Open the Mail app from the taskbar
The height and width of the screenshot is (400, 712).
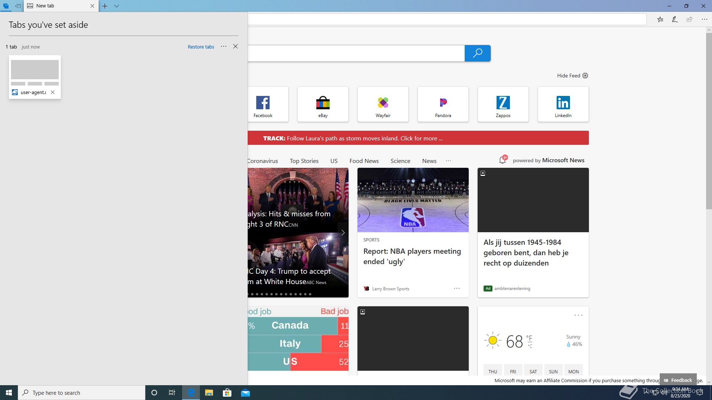[245, 393]
